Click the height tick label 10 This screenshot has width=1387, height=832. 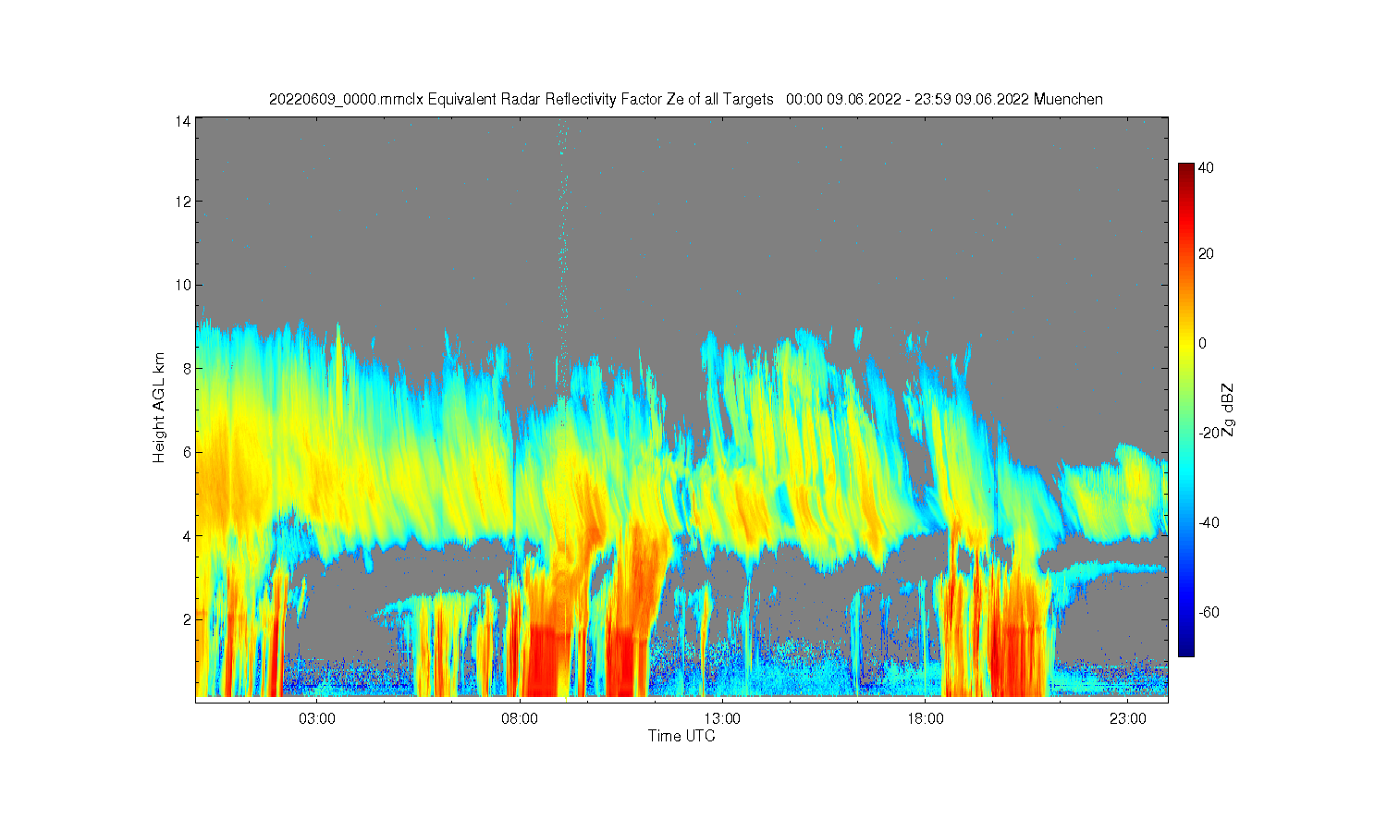pos(183,285)
